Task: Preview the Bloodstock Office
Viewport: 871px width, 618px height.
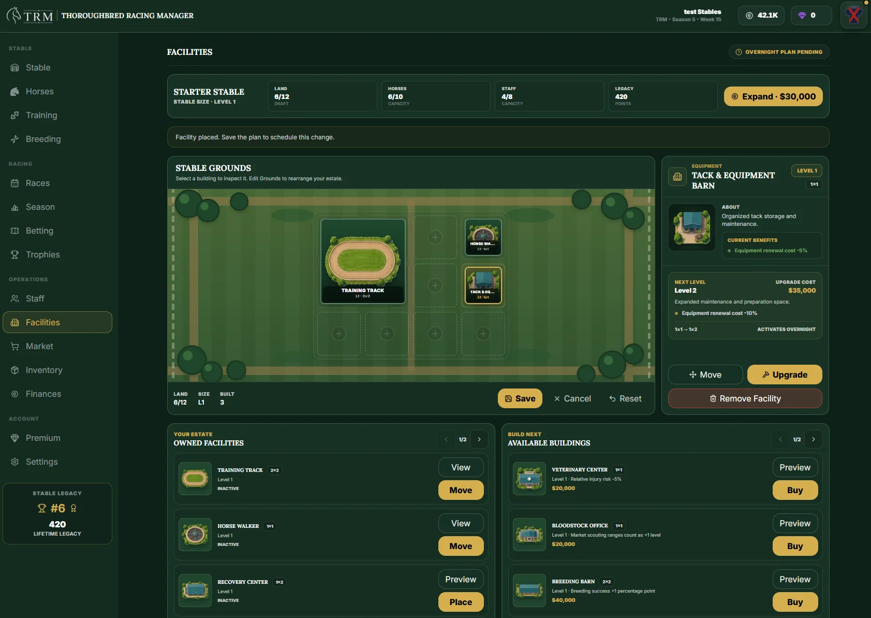Action: pos(795,523)
